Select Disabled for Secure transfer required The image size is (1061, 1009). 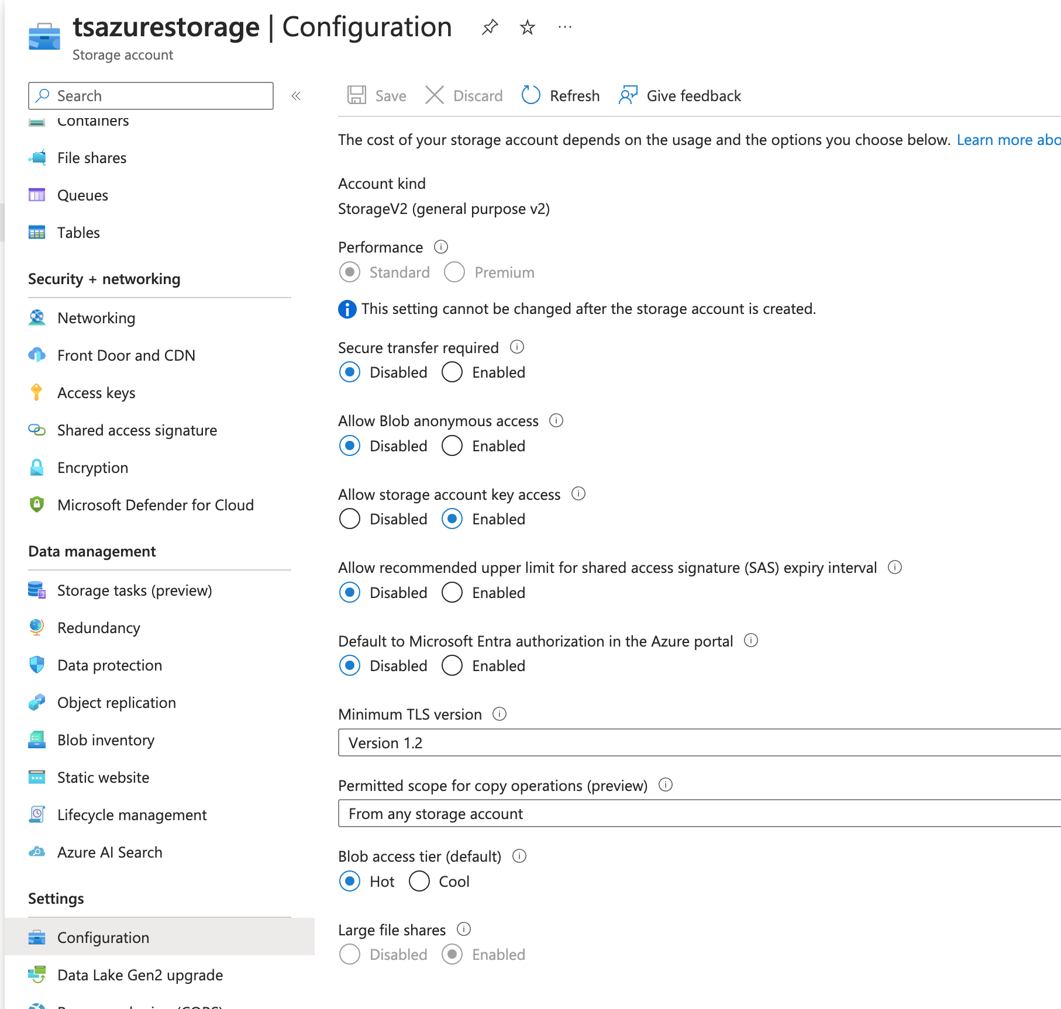pos(350,372)
